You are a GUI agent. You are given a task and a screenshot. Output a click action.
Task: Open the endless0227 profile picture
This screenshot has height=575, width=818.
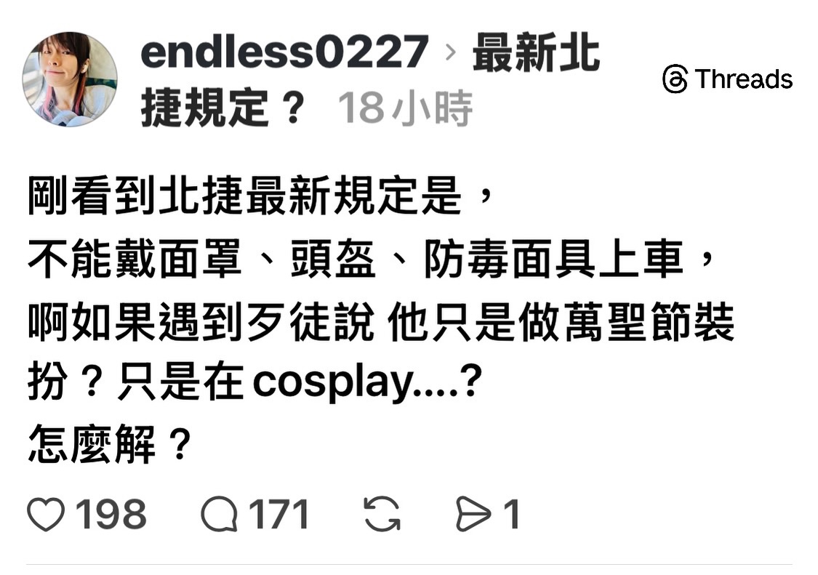(70, 79)
